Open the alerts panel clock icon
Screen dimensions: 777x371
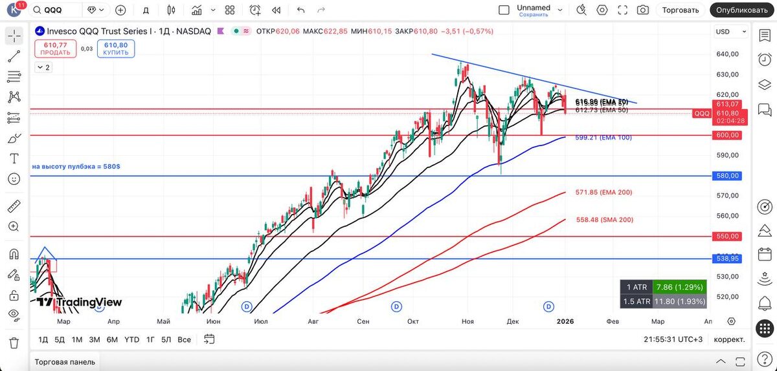tap(765, 59)
